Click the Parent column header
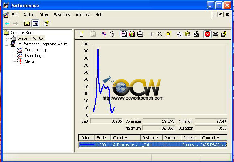The height and width of the screenshot is (162, 234). tap(172, 138)
